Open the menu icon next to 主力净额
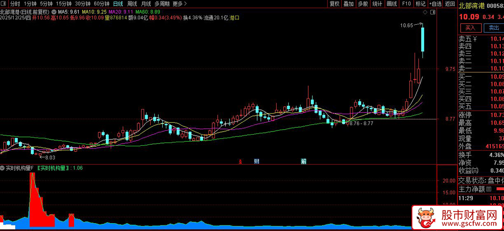The image size is (504, 231). [x=489, y=189]
